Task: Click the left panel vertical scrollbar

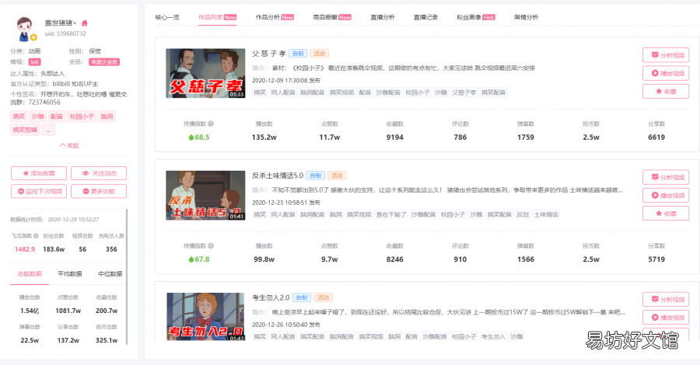Action: [x=127, y=276]
